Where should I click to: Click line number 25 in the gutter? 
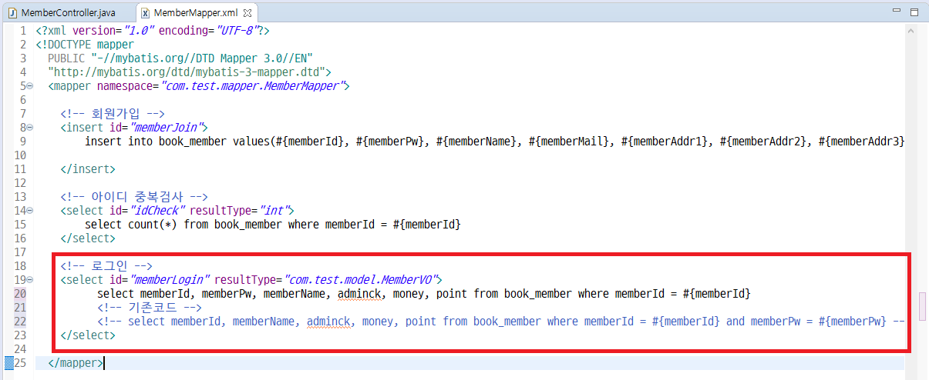click(20, 362)
